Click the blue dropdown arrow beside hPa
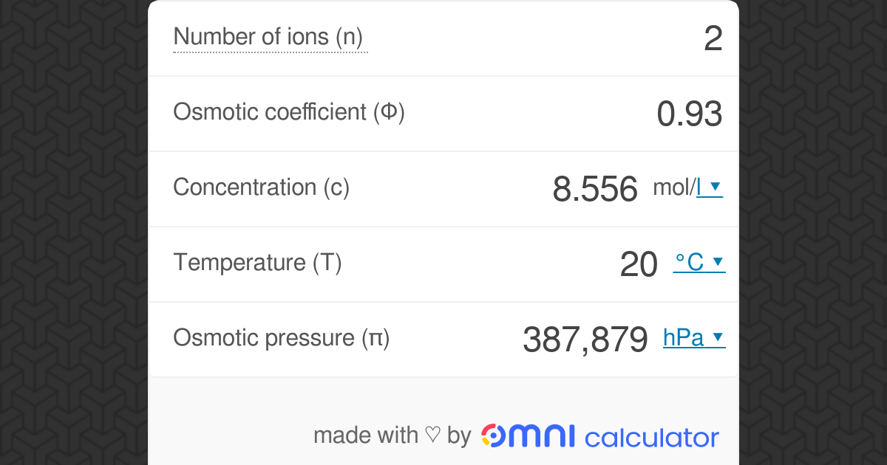 [718, 338]
